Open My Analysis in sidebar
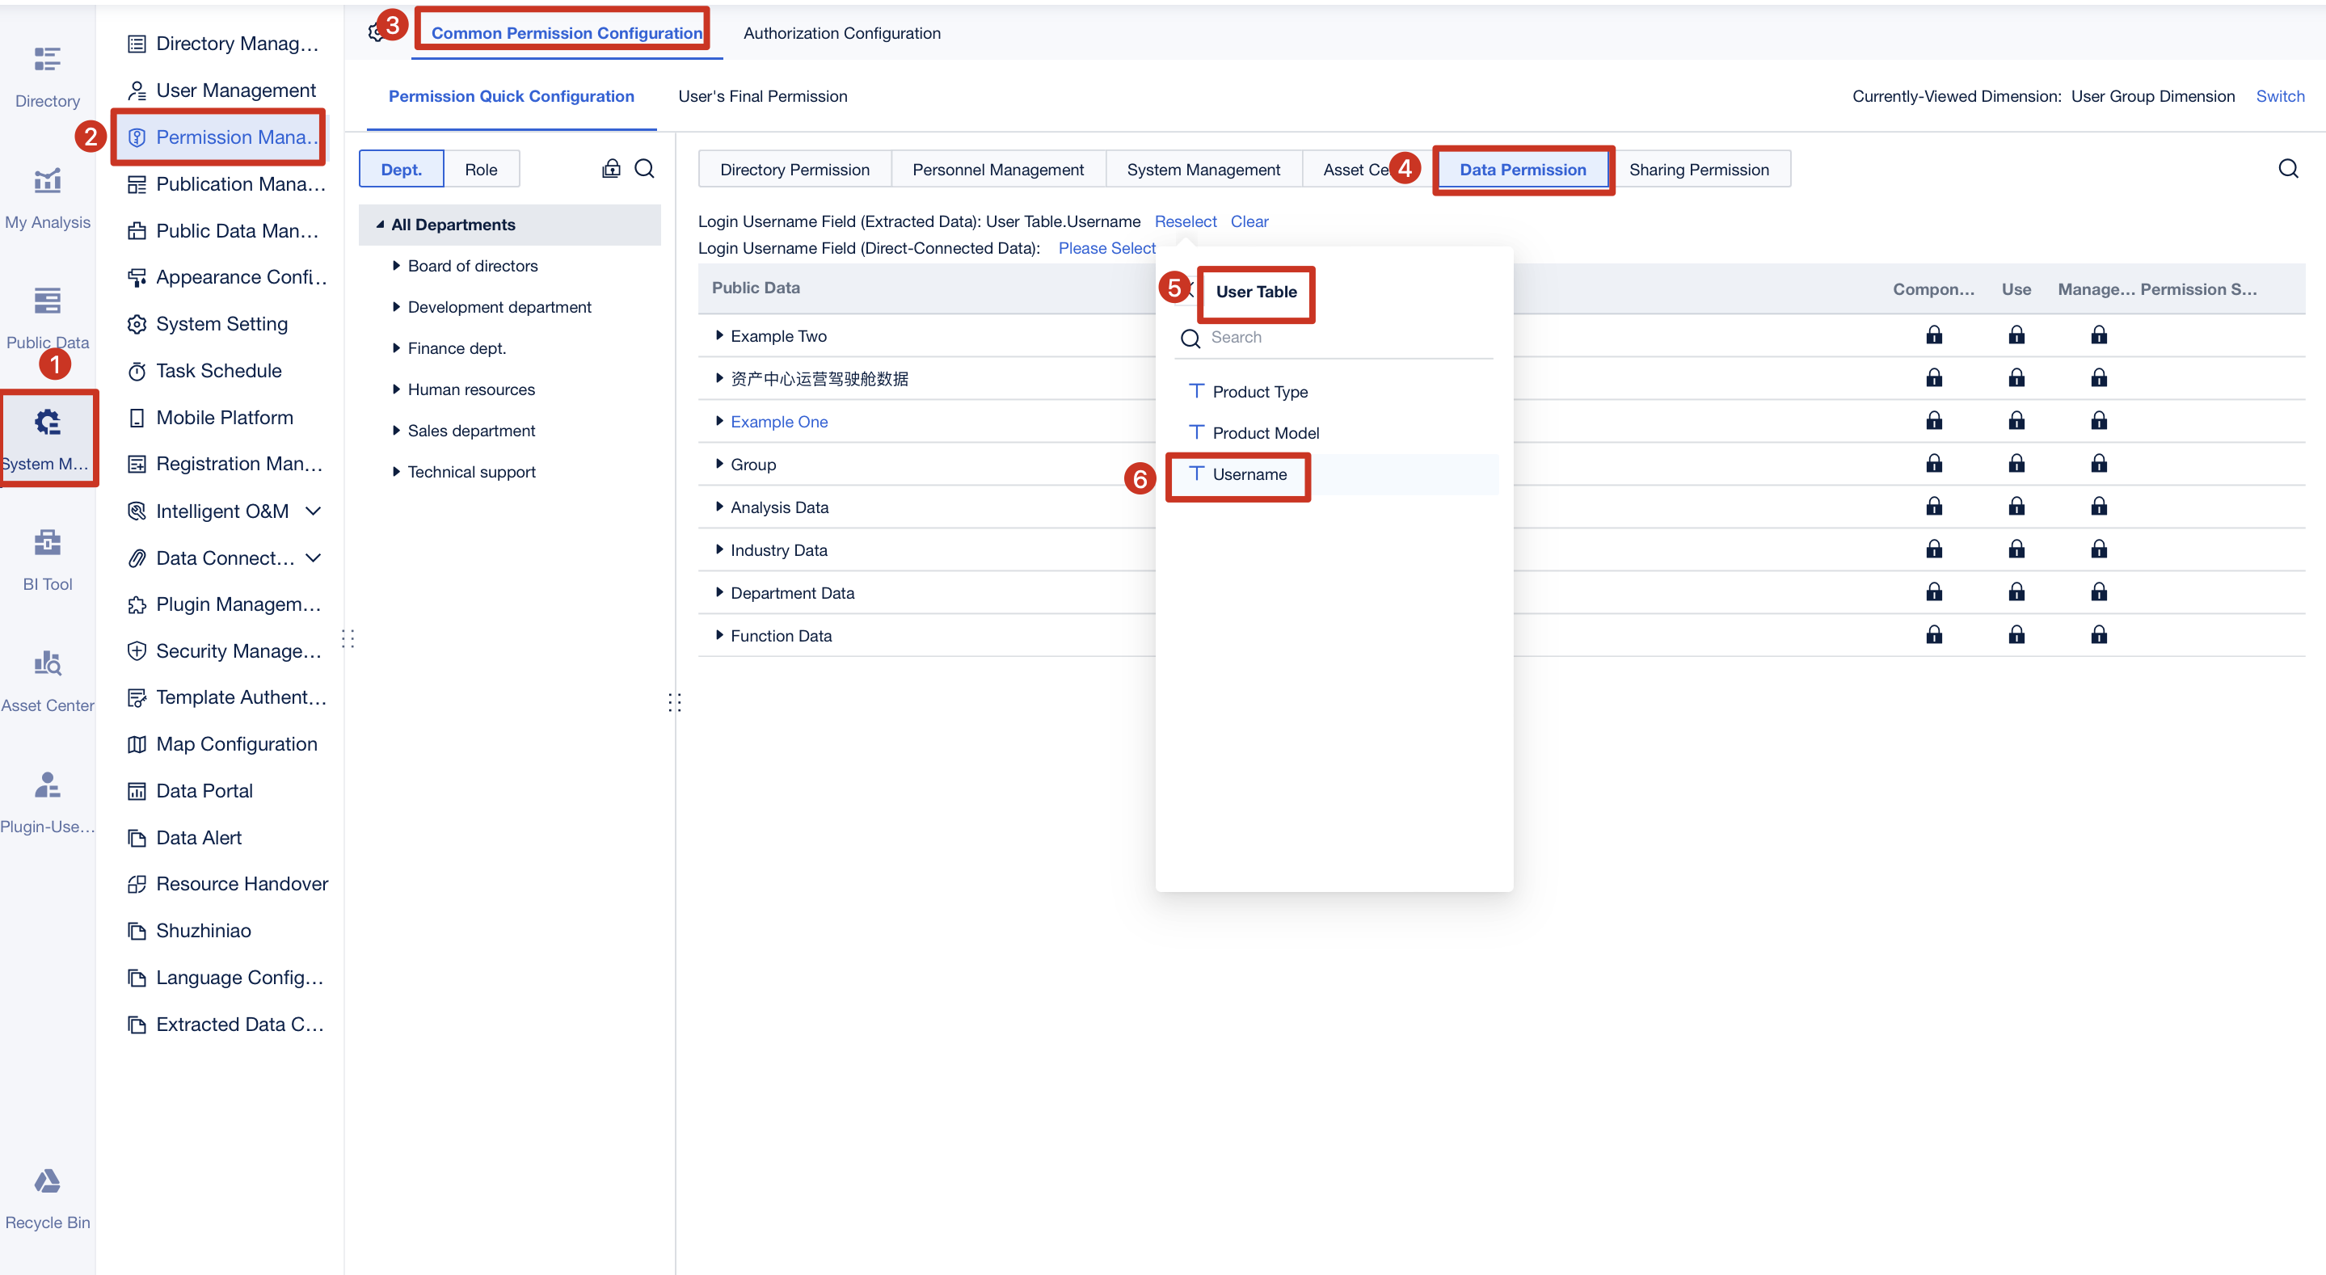This screenshot has height=1275, width=2326. tap(47, 198)
